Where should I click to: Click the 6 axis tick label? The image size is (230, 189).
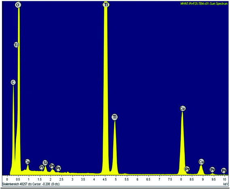coord(137,179)
